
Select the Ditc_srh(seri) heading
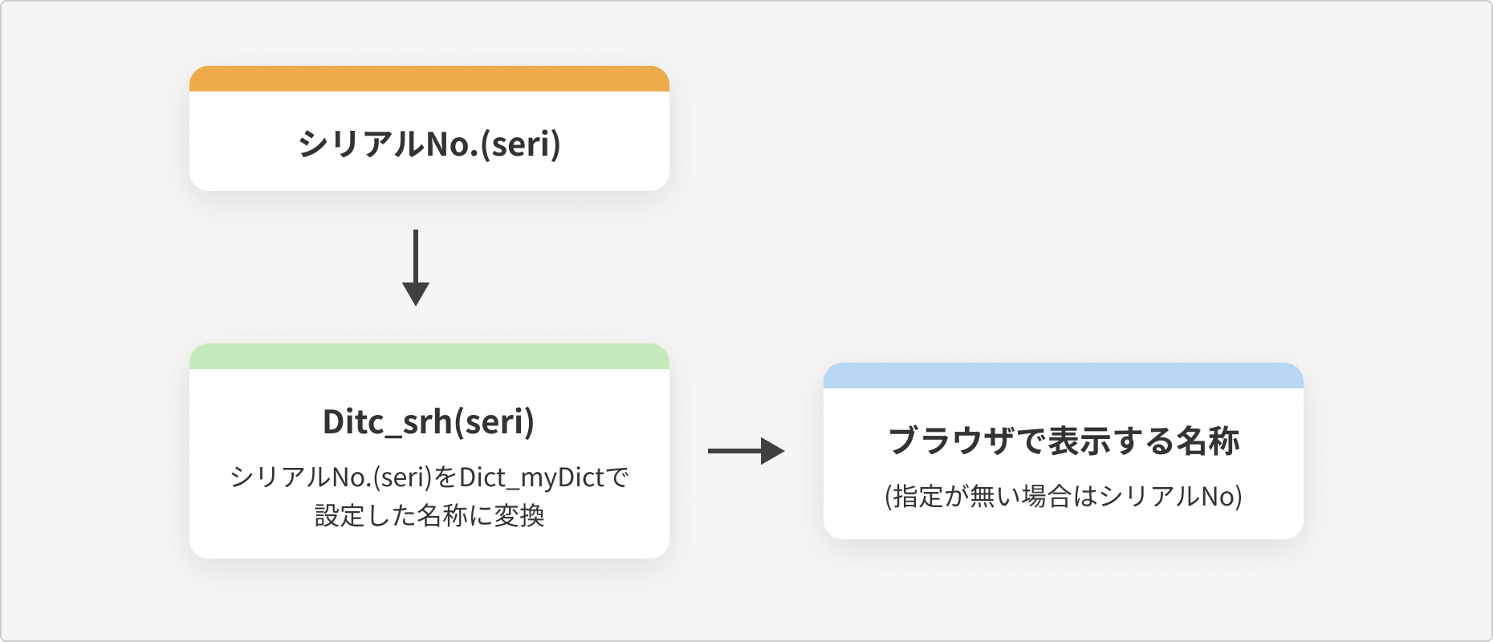point(429,422)
